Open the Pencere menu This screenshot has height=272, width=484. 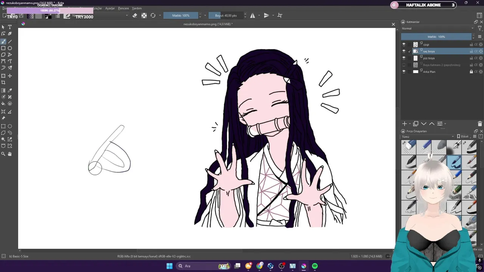tap(124, 8)
